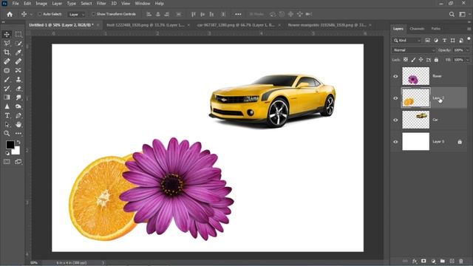Open the Normal blend mode dropdown

(x=414, y=50)
